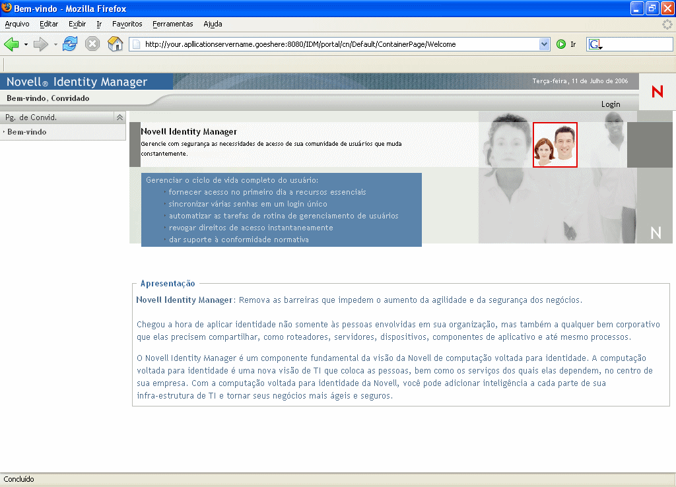The image size is (676, 487).
Task: Open the Editar menu
Action: pyautogui.click(x=49, y=24)
